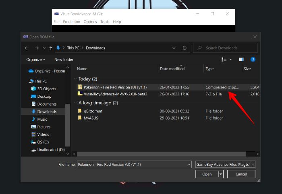Refresh the Downloads folder view
This screenshot has width=282, height=194.
(x=185, y=48)
